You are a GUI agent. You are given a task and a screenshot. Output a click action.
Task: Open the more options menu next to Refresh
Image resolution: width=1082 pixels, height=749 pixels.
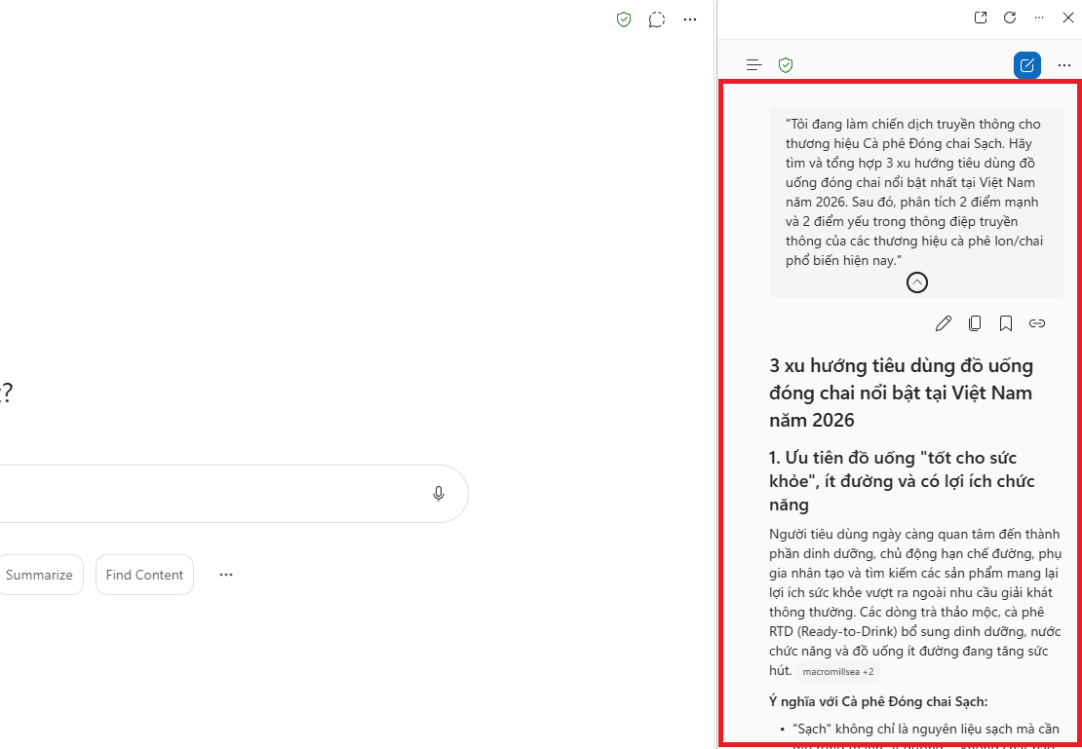pos(1039,18)
